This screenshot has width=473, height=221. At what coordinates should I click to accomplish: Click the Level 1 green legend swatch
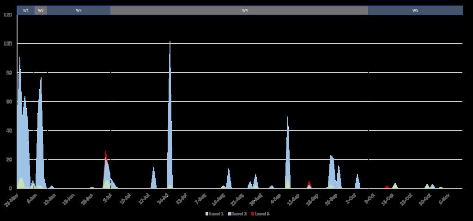(x=207, y=214)
